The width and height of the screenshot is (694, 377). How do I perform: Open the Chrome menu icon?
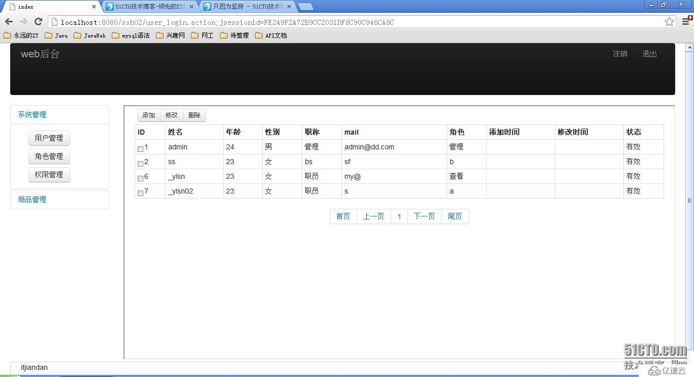686,21
